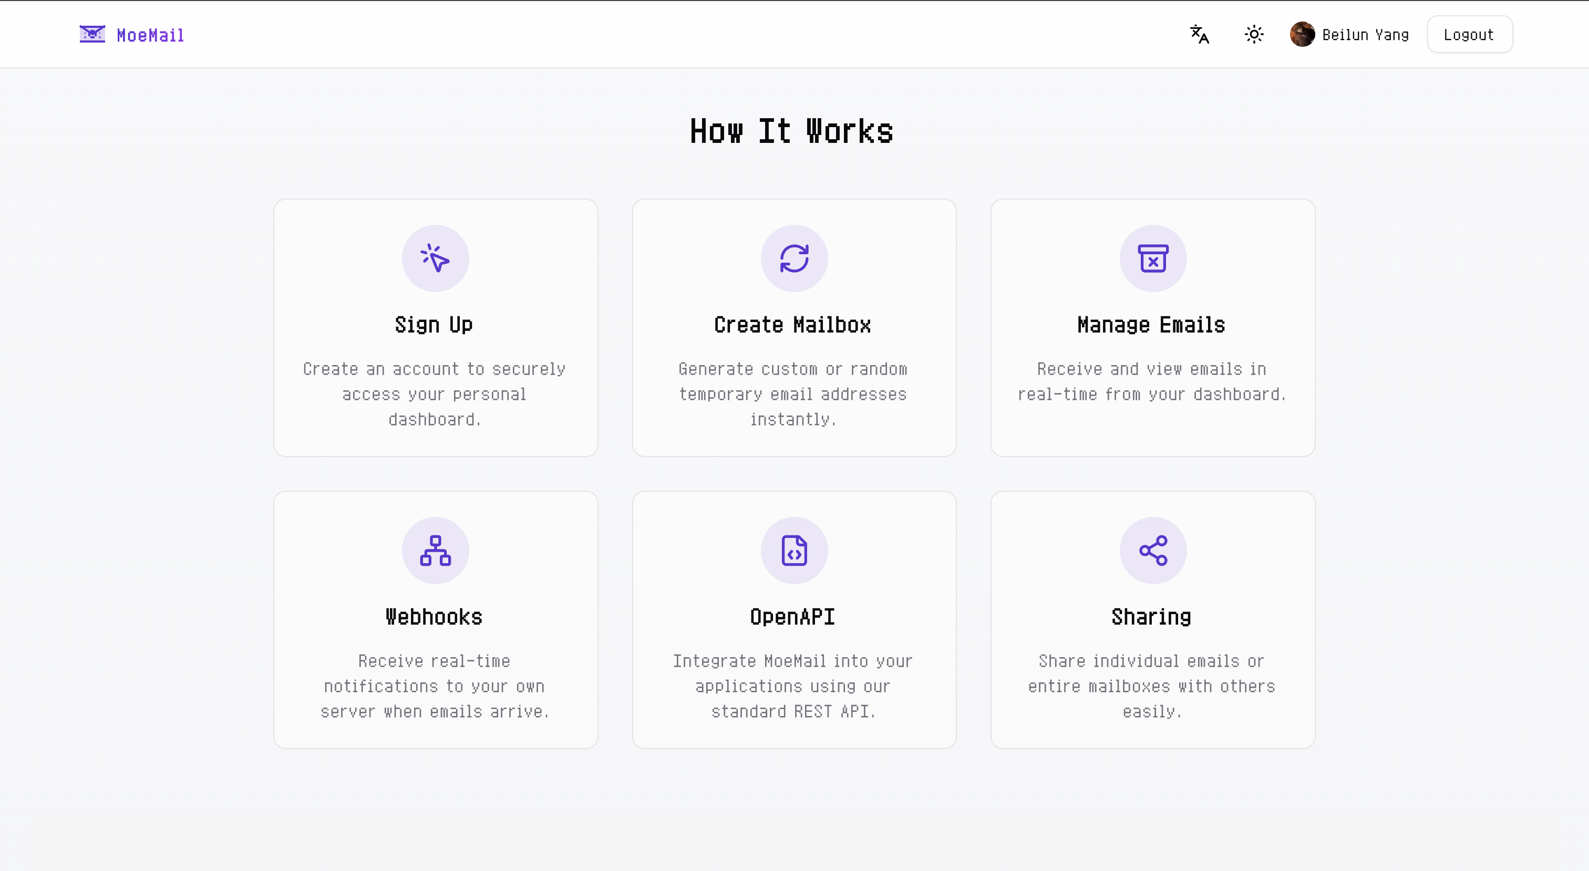
Task: Click the Webhooks card heading
Action: click(434, 617)
